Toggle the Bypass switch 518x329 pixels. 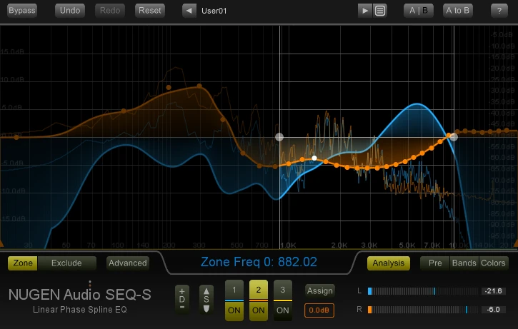21,11
